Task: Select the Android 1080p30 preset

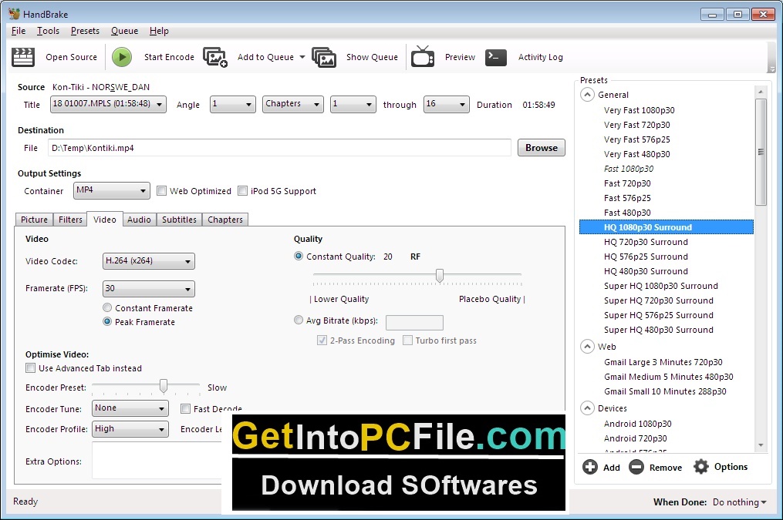Action: pyautogui.click(x=638, y=424)
